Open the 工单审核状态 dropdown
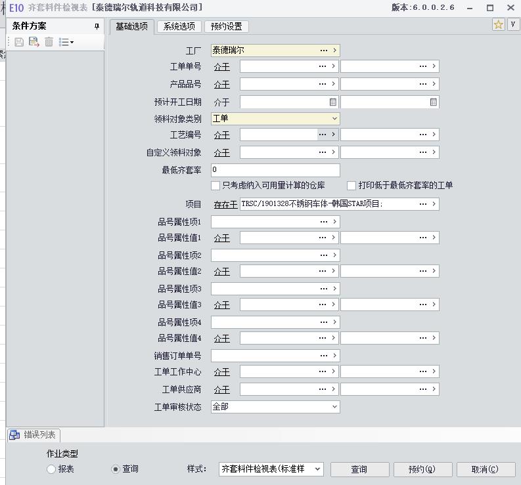The image size is (521, 485). coord(334,407)
